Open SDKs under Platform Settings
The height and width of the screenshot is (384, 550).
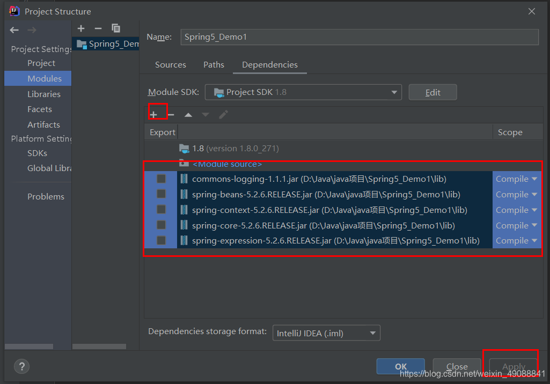tap(38, 153)
